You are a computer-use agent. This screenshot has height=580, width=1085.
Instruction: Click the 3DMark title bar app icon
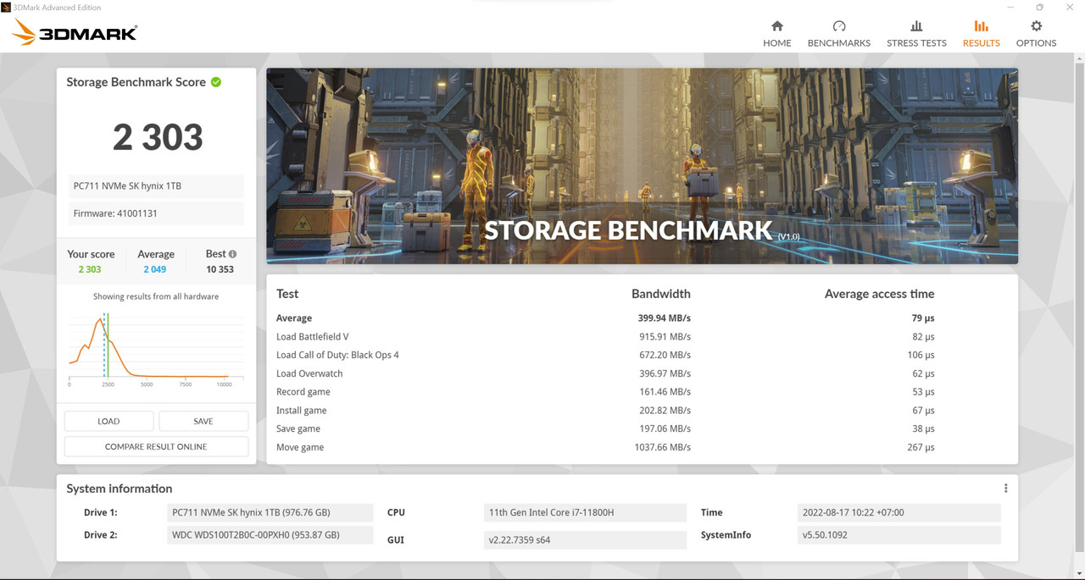(x=6, y=7)
